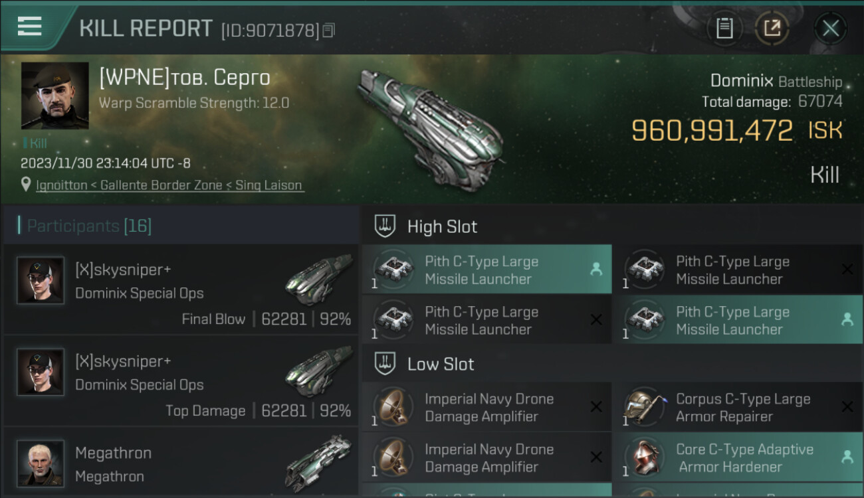The width and height of the screenshot is (864, 498).
Task: Click the Core C-Type Adaptive Armor Hardener icon
Action: pos(645,457)
